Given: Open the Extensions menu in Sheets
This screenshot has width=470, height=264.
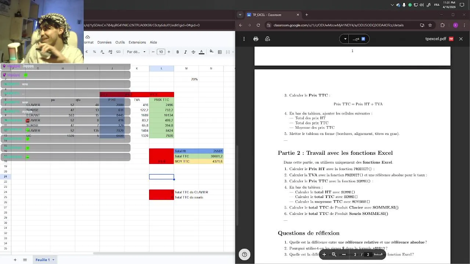Looking at the screenshot, I should coord(137,43).
